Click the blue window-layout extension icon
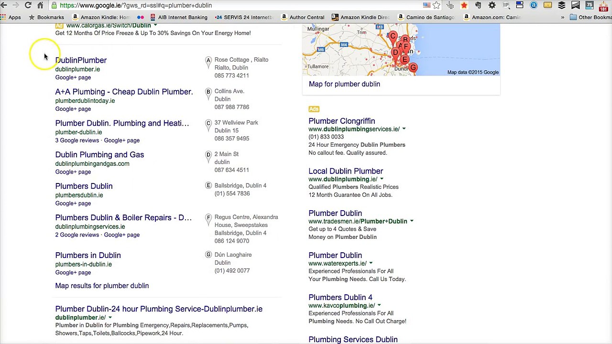 (520, 5)
